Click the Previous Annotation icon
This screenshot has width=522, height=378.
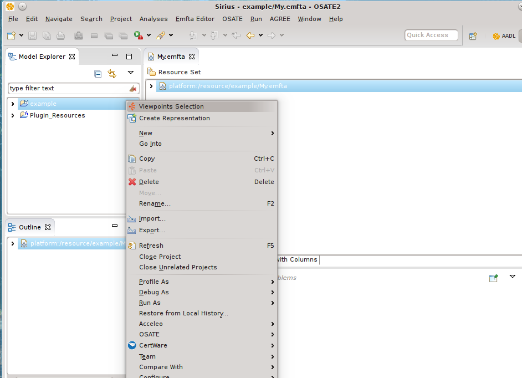coord(214,35)
